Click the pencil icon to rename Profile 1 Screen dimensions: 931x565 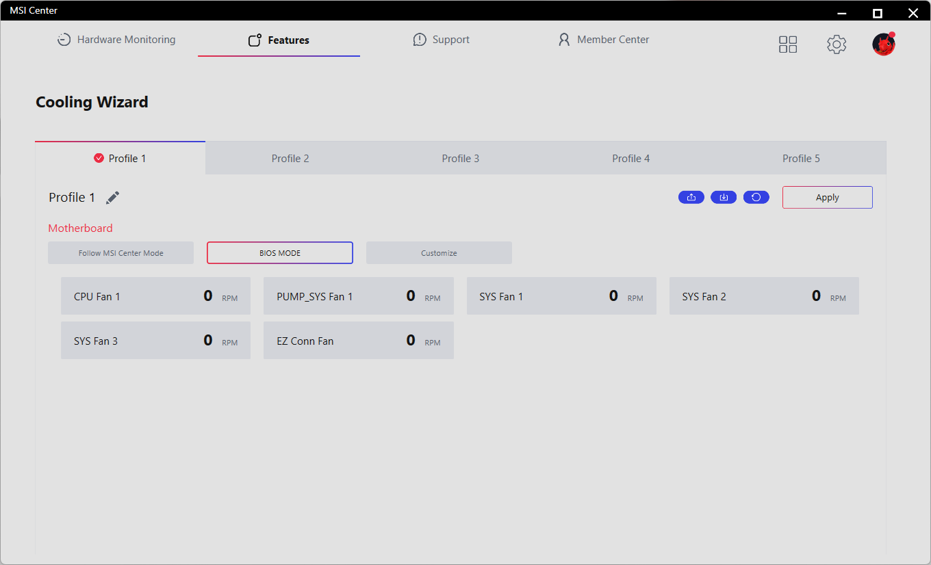tap(113, 198)
